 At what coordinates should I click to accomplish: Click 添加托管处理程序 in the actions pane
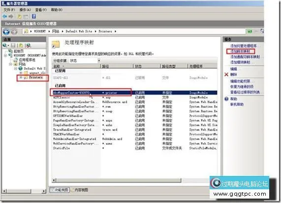point(244,46)
